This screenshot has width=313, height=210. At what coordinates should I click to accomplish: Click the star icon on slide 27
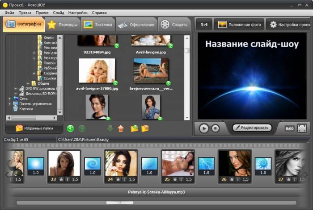(x=289, y=179)
